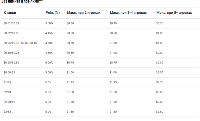Select the $2.50/$5 stakes cell
The image size is (200, 121).
tap(9, 102)
